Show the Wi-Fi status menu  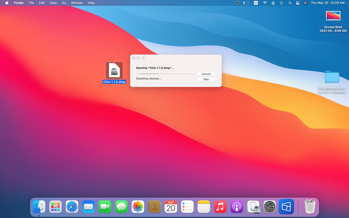(x=265, y=3)
